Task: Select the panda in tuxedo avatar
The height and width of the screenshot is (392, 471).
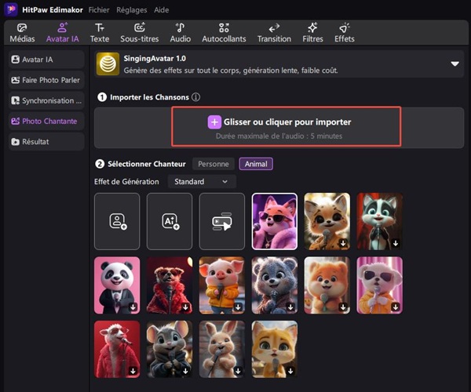Action: tap(117, 285)
